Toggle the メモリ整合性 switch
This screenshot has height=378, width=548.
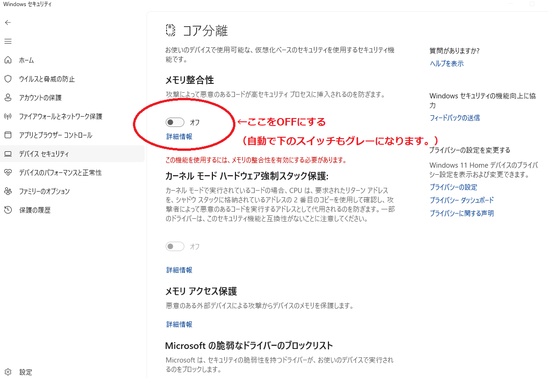pyautogui.click(x=175, y=122)
